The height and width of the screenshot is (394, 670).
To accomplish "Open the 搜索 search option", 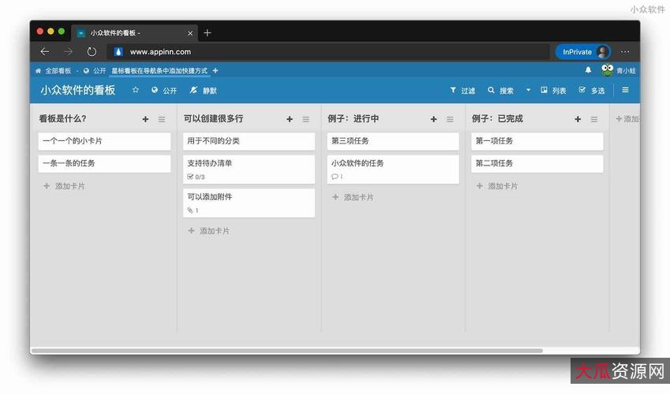I will click(501, 90).
